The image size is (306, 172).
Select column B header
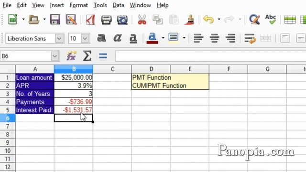coord(74,69)
